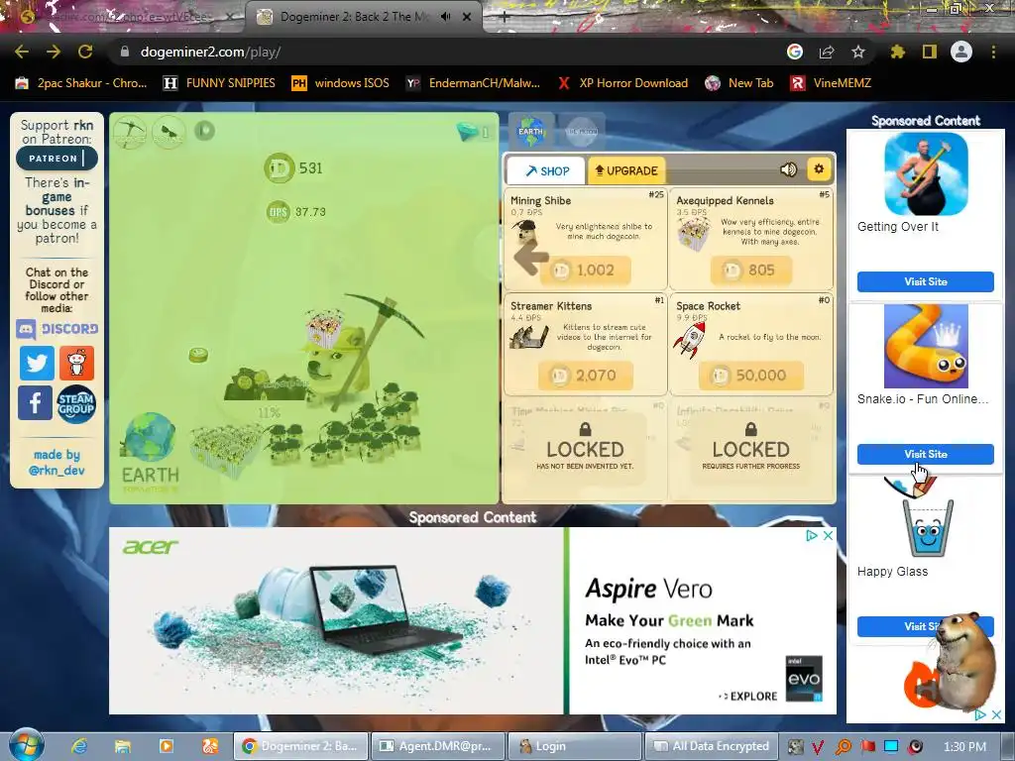Viewport: 1015px width, 761px height.
Task: Open the Chrome three-dot menu
Action: click(993, 52)
